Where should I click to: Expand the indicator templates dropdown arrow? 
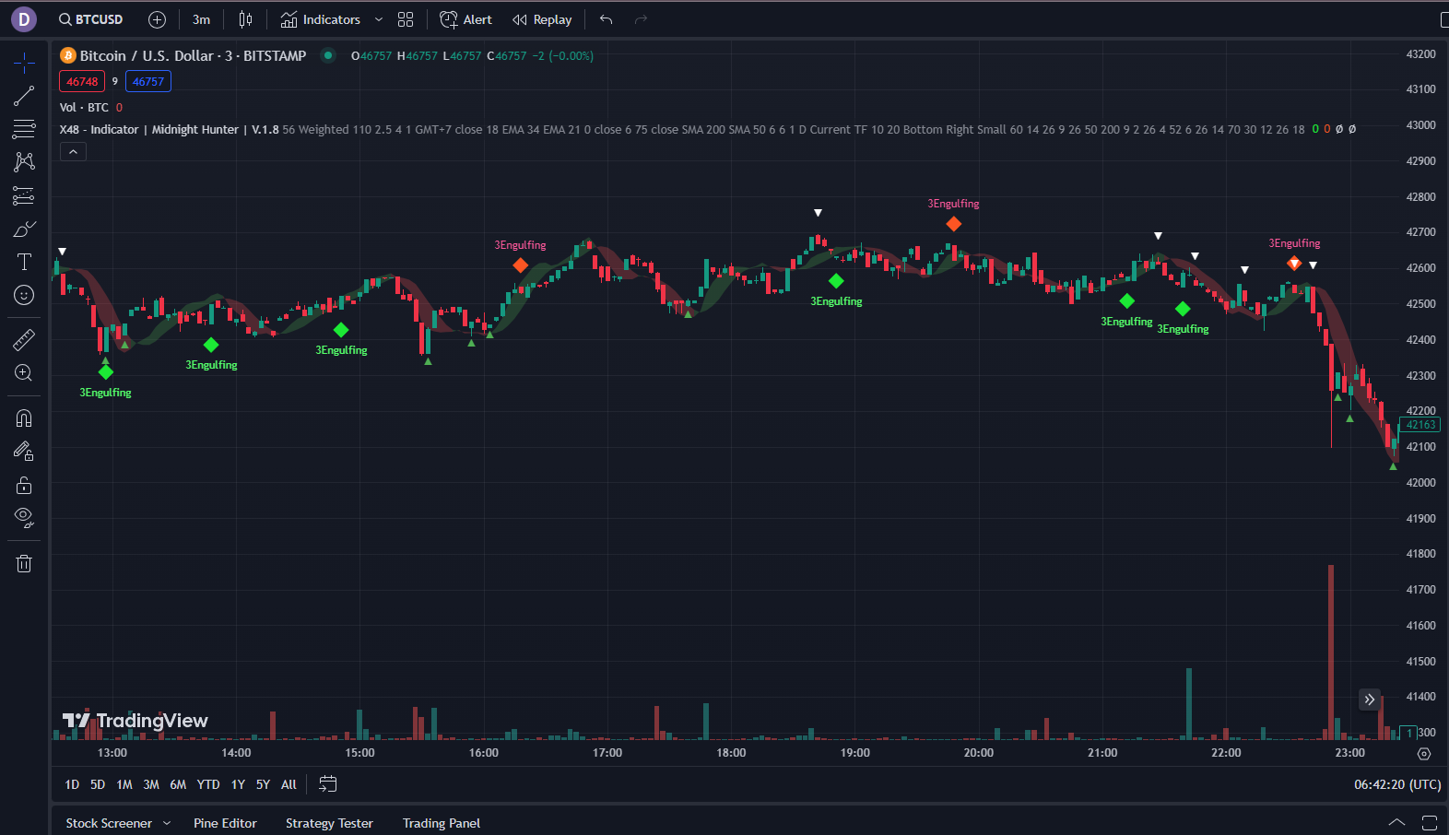(x=378, y=19)
